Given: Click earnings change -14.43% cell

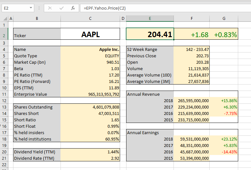Looking at the screenshot, I should [224, 152].
